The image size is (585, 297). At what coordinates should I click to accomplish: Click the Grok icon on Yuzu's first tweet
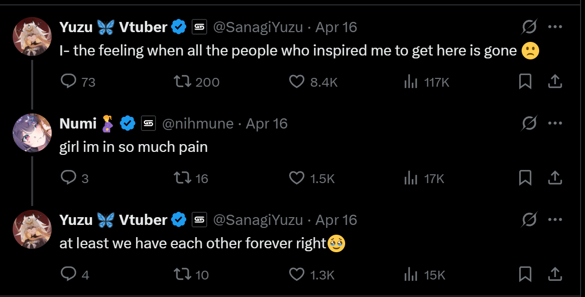(529, 27)
